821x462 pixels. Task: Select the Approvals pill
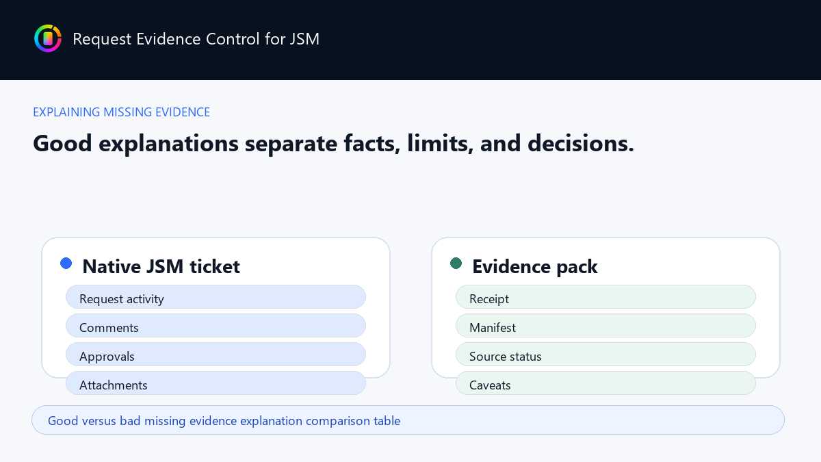216,355
